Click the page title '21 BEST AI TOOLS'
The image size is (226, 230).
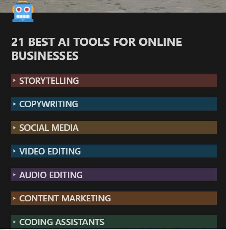tap(96, 49)
